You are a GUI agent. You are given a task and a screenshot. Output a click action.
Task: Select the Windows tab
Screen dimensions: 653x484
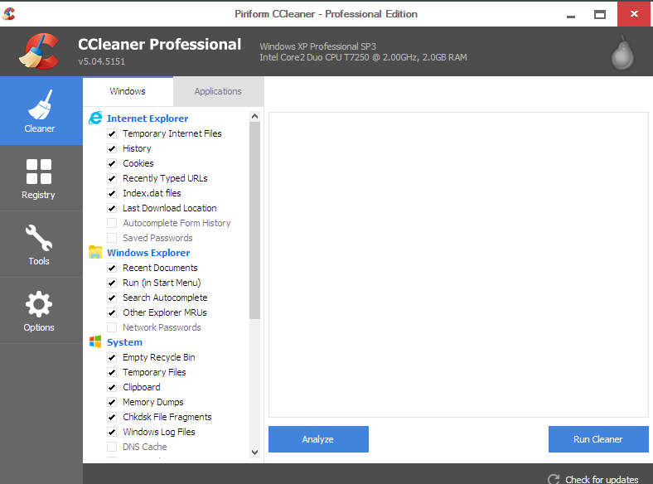128,91
